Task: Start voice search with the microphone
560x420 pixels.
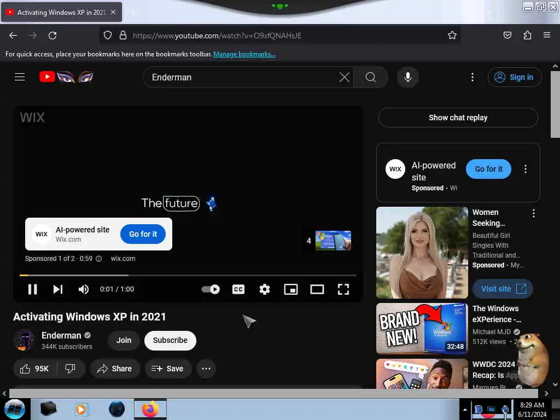Action: coord(408,77)
